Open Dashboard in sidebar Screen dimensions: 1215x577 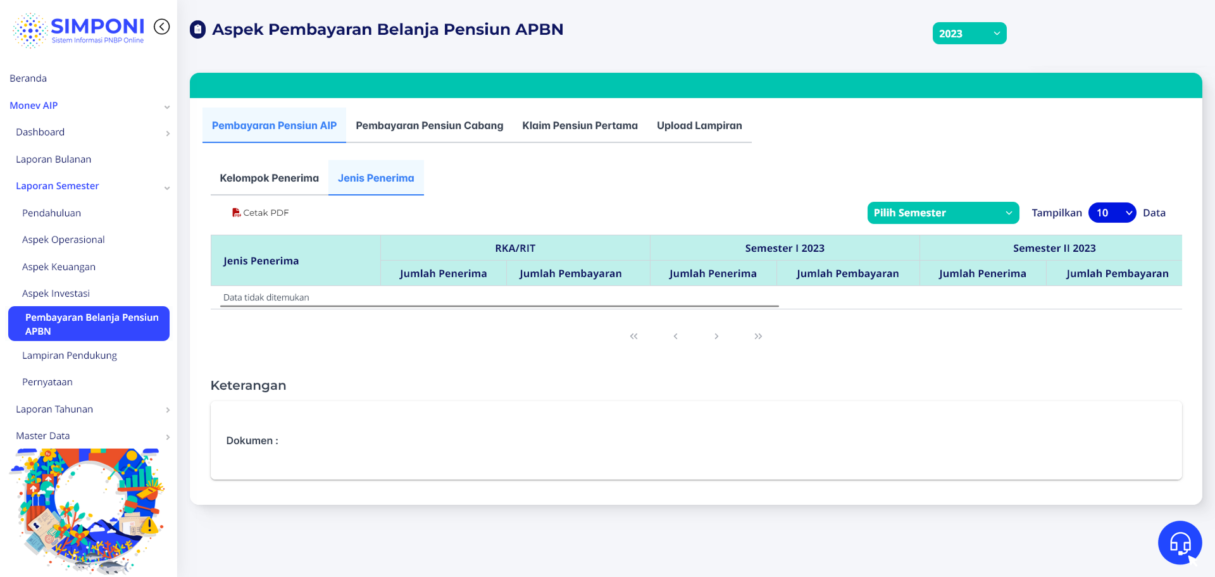click(x=40, y=132)
